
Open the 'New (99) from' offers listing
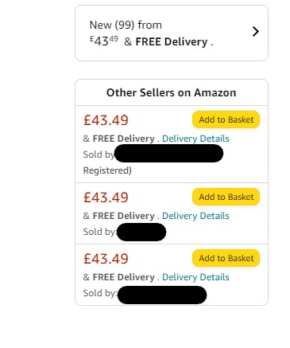point(172,33)
